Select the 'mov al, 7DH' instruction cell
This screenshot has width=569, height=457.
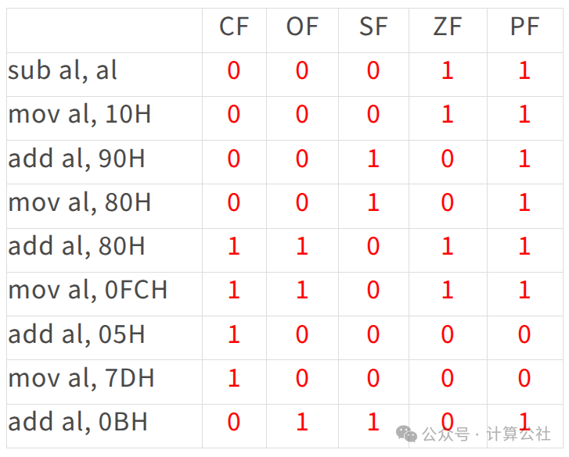click(105, 382)
